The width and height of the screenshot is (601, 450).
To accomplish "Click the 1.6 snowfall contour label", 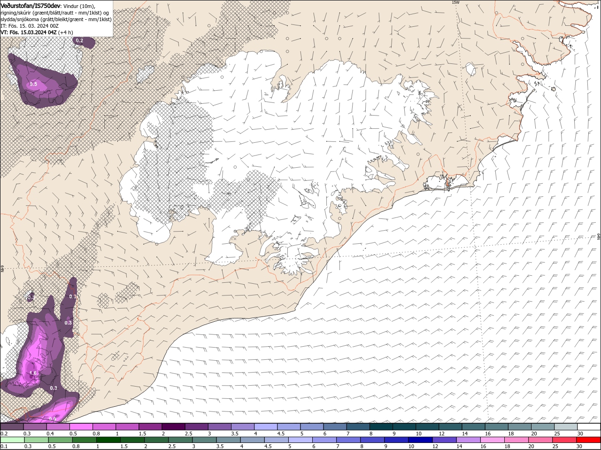I will [x=33, y=373].
